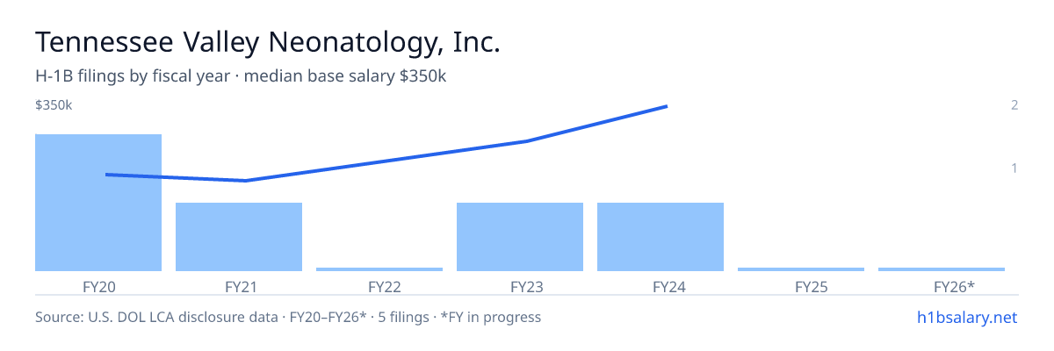Select the thin FY26* bar
The width and height of the screenshot is (1054, 351).
point(942,269)
